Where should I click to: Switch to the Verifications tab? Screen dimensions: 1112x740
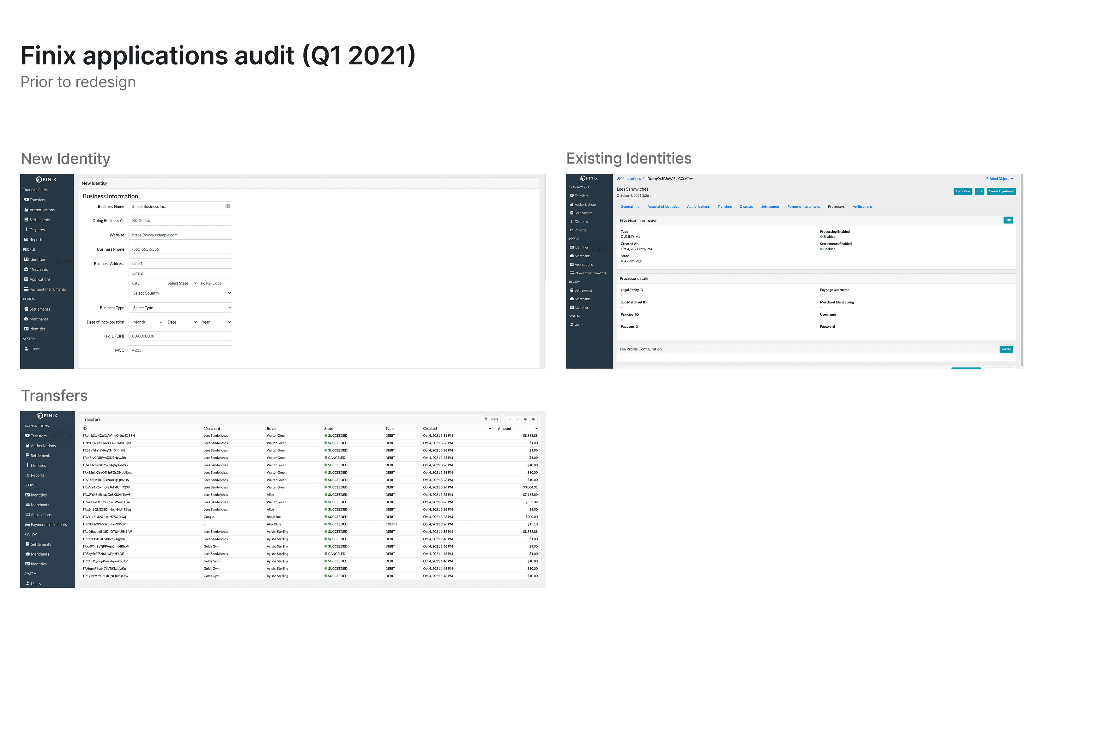pyautogui.click(x=862, y=207)
